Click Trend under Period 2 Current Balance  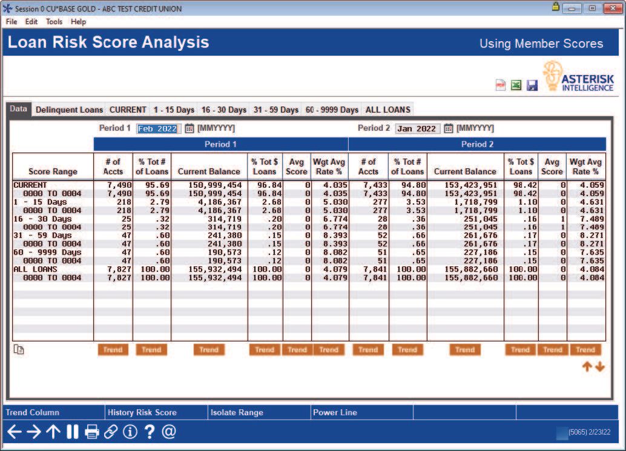click(465, 350)
